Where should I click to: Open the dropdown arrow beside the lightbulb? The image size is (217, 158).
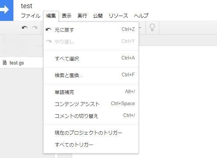tap(140, 28)
